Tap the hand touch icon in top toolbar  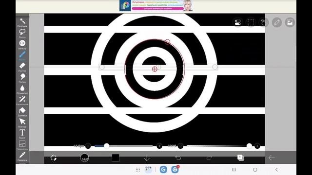[264, 22]
